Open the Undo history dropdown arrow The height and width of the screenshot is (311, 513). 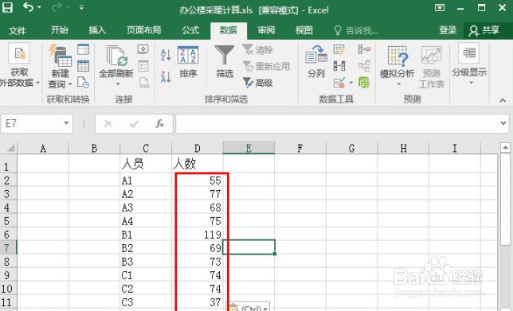tap(40, 7)
